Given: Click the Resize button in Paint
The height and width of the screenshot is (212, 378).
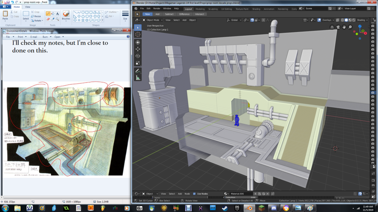Looking at the screenshot, I should 36,16.
